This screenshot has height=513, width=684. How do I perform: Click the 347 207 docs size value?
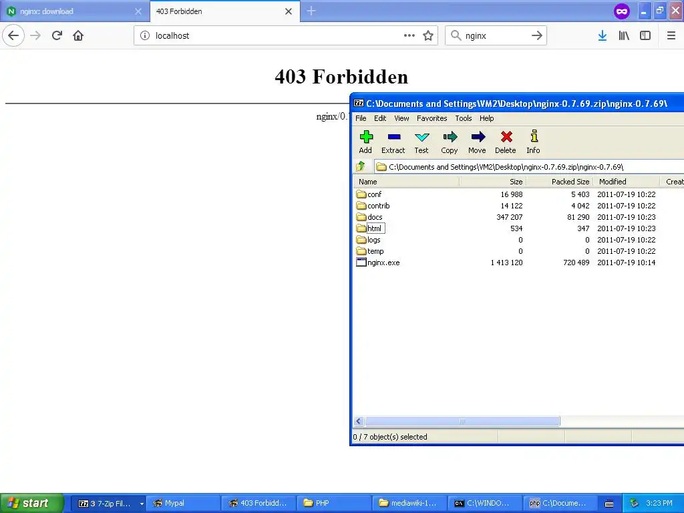coord(510,217)
